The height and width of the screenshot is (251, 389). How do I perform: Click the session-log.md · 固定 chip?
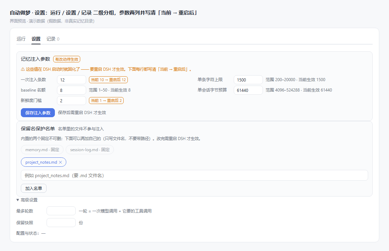click(90, 150)
